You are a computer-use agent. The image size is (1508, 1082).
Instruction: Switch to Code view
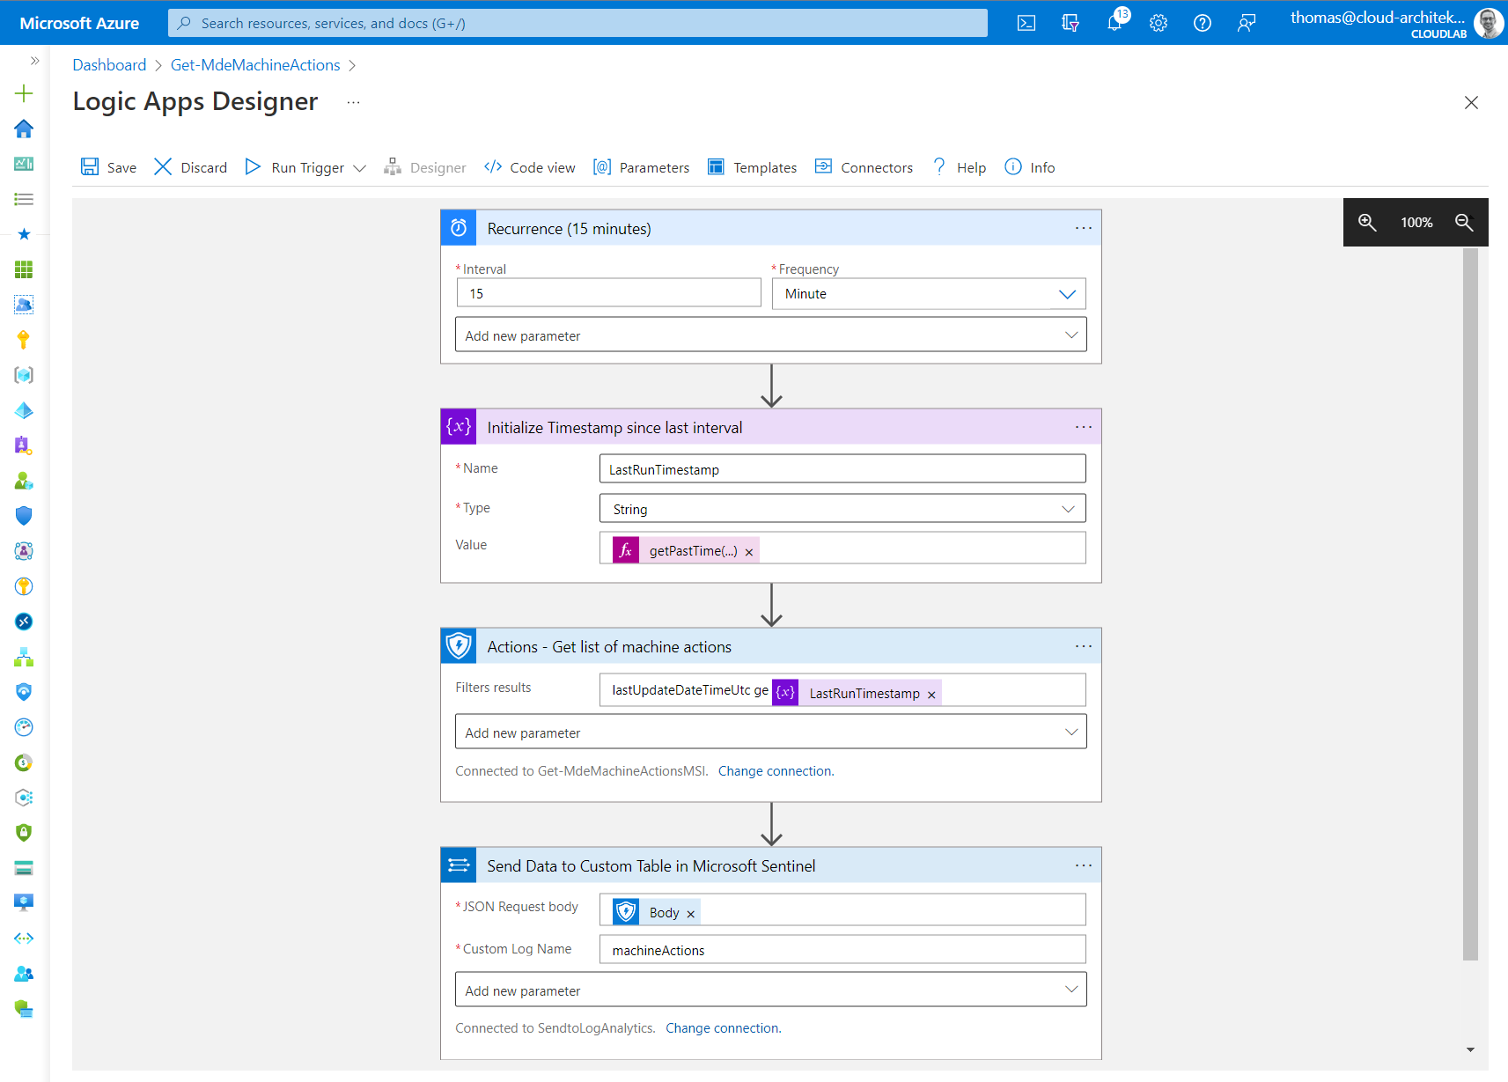530,167
